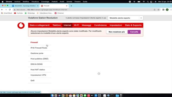The height and width of the screenshot is (97, 172).
Task: Open Preferiti menu
Action: [55, 2]
